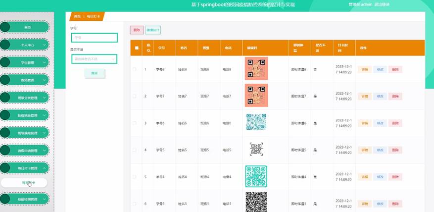The image size is (434, 212).
Task: Open the scan-frame QR image in row 学号5
Action: coord(256,149)
